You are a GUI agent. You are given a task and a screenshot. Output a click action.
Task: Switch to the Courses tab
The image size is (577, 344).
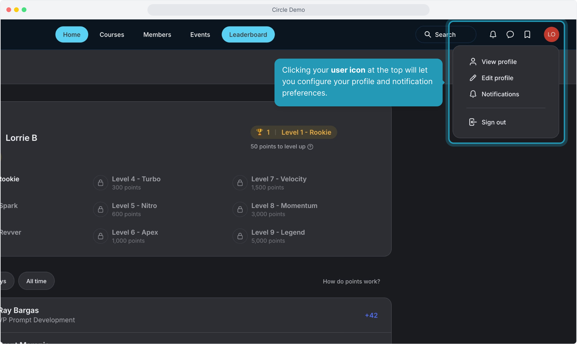point(112,34)
